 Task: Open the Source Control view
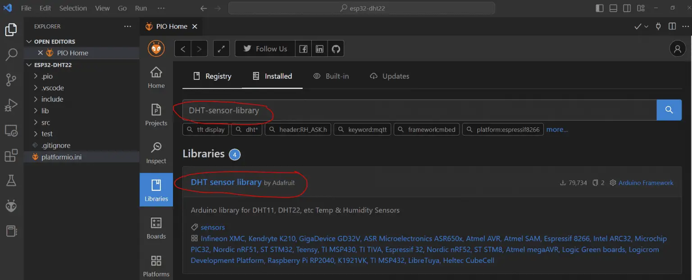(11, 80)
